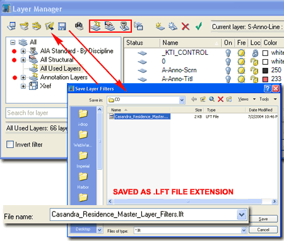The image size is (284, 241).
Task: Click the Save button
Action: tap(263, 219)
